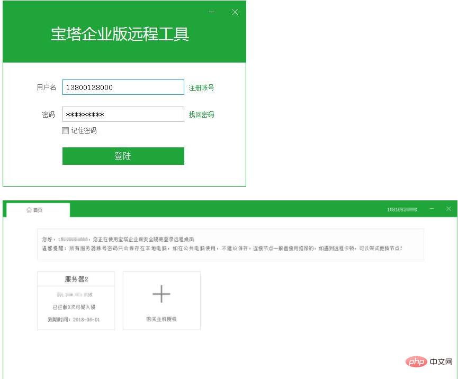
Task: Click the green 登陆 button
Action: click(123, 156)
